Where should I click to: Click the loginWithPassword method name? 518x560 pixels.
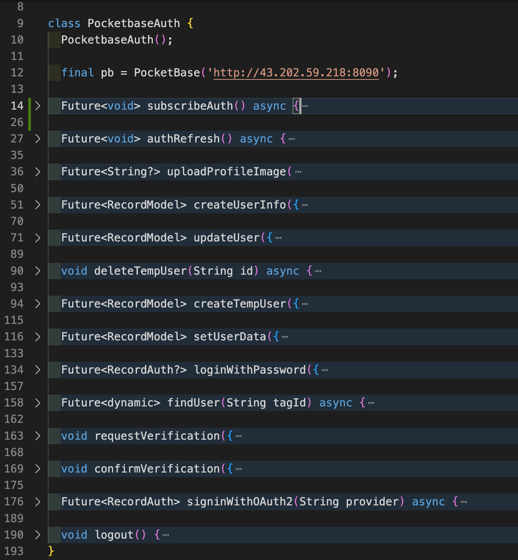(250, 370)
